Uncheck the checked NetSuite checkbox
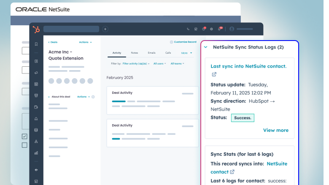 tap(24, 136)
